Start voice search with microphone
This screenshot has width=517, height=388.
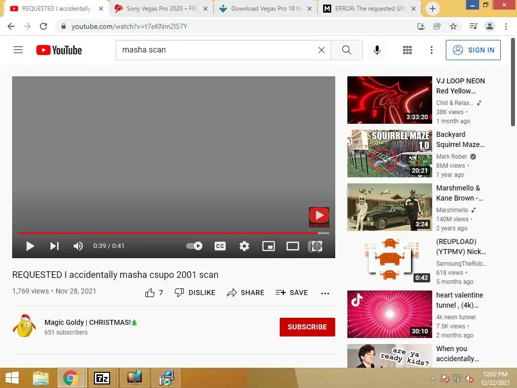tap(377, 50)
